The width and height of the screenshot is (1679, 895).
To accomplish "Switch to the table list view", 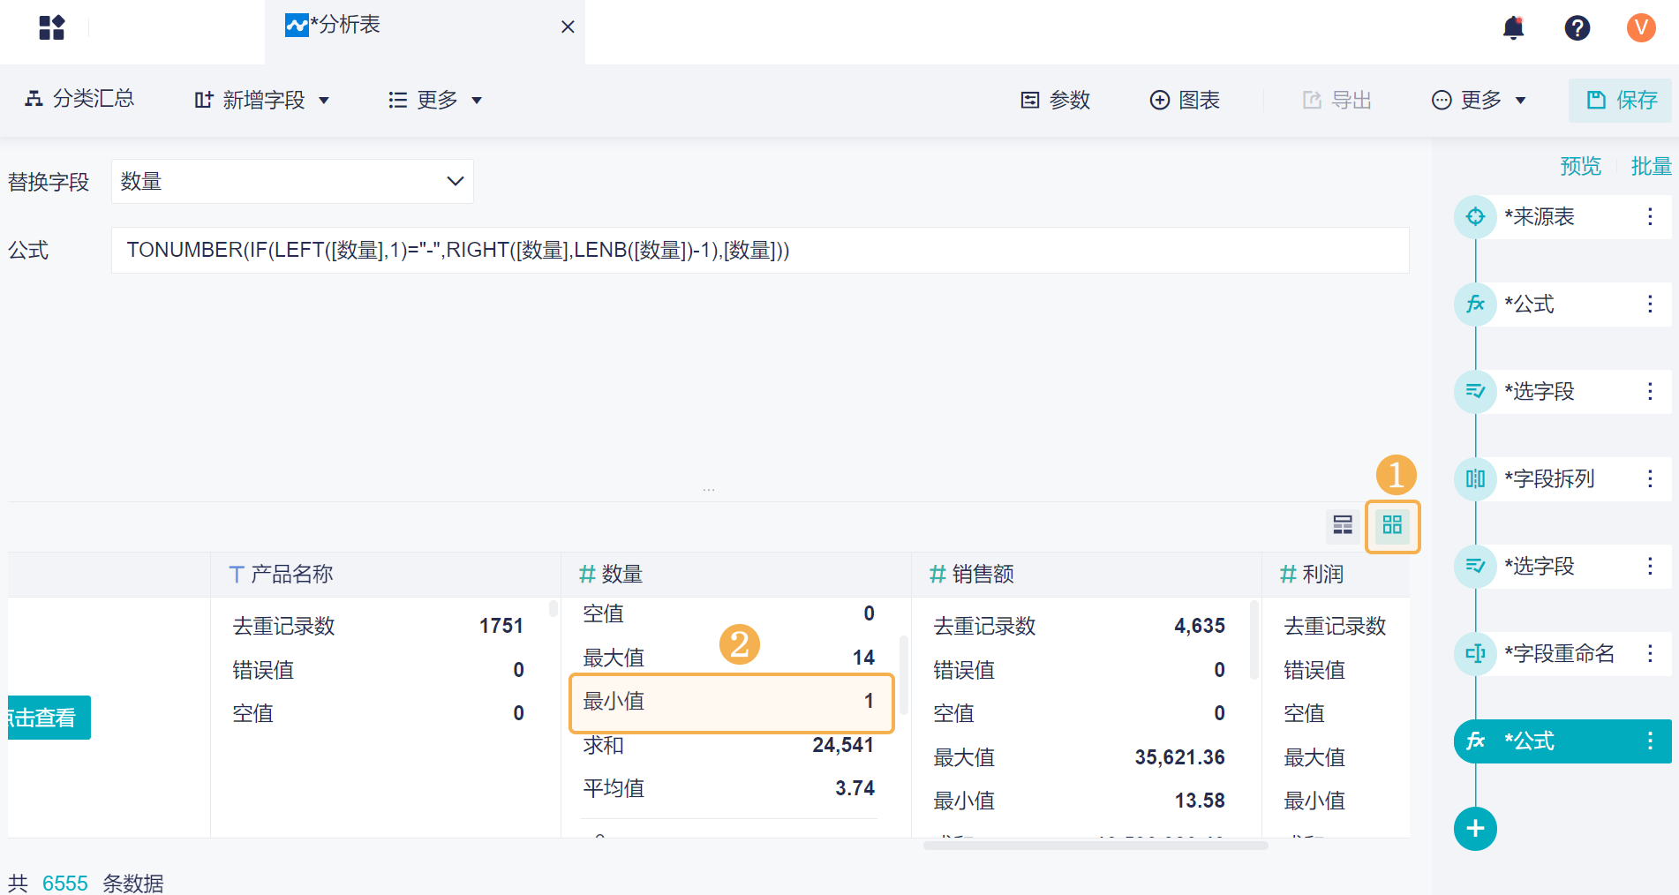I will pos(1343,525).
